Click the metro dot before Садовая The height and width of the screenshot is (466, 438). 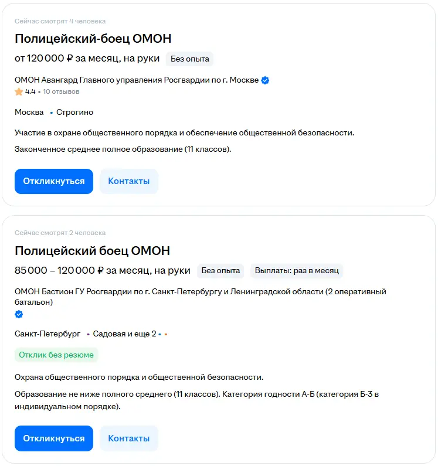pos(88,334)
